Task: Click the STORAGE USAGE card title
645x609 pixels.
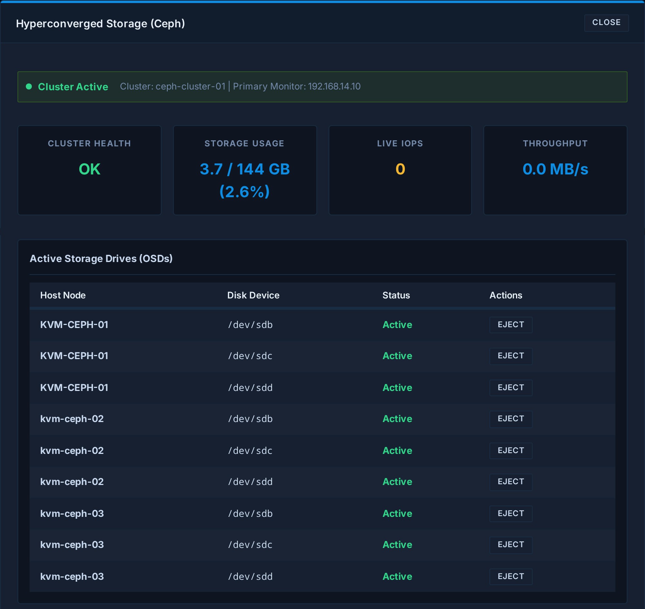Action: (244, 143)
